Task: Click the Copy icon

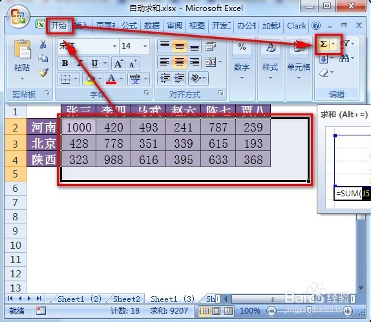Action: 43,58
